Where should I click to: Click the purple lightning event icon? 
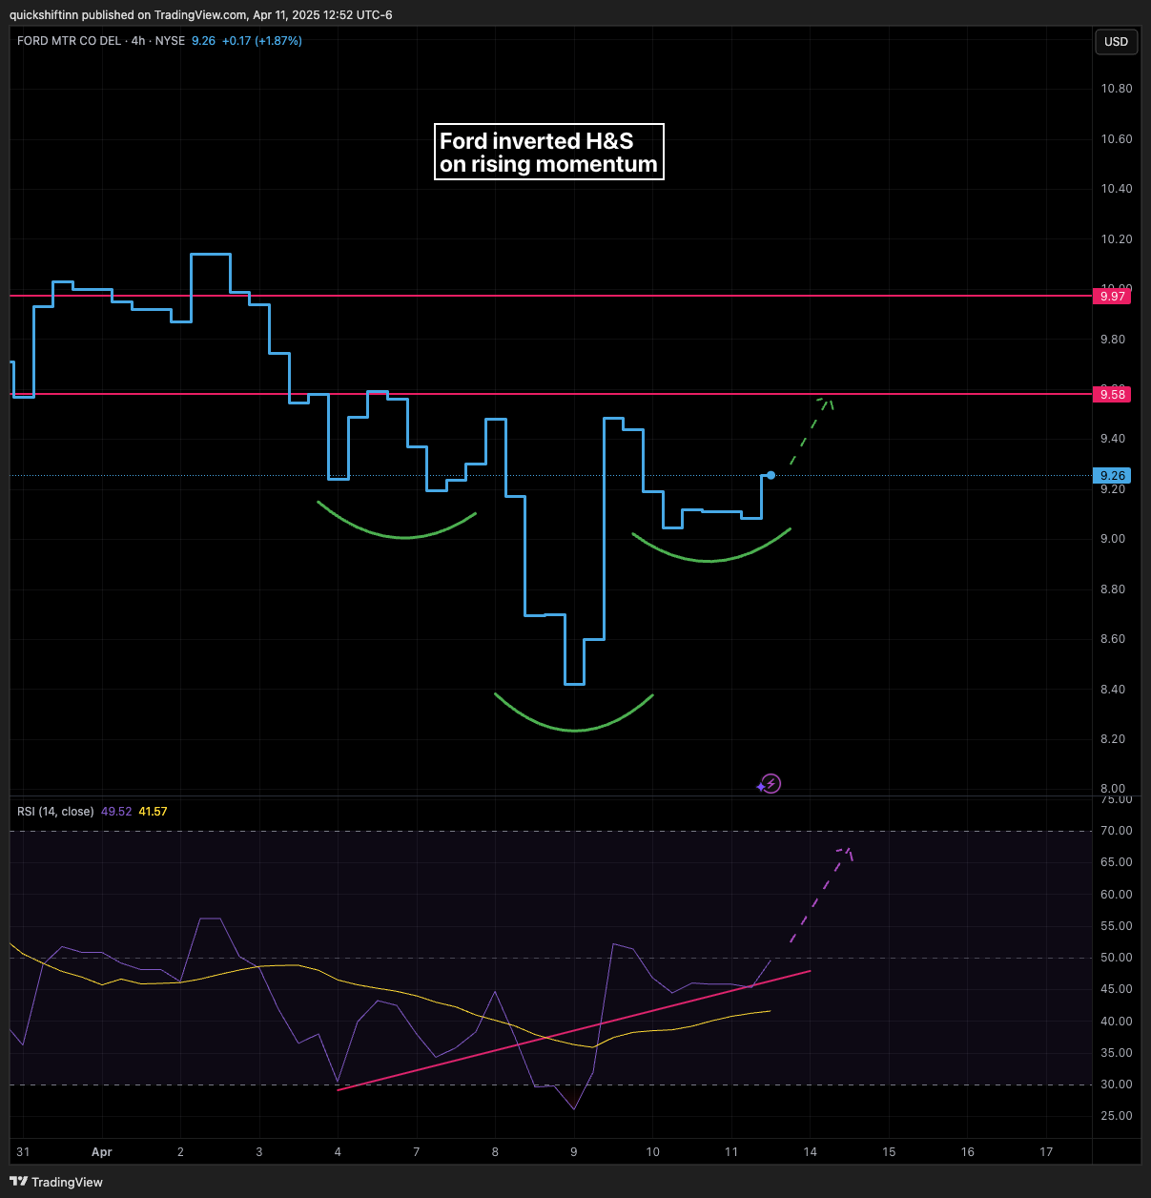tap(771, 784)
